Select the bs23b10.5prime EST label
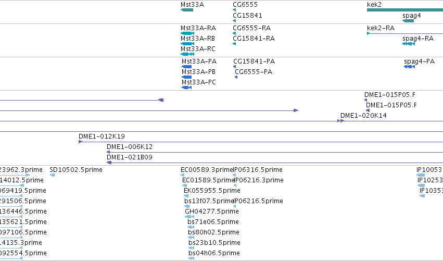This screenshot has height=261, width=443. [x=214, y=243]
